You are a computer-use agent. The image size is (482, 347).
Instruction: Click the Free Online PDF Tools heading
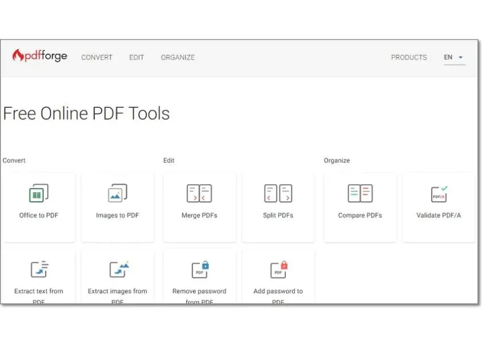tap(86, 113)
